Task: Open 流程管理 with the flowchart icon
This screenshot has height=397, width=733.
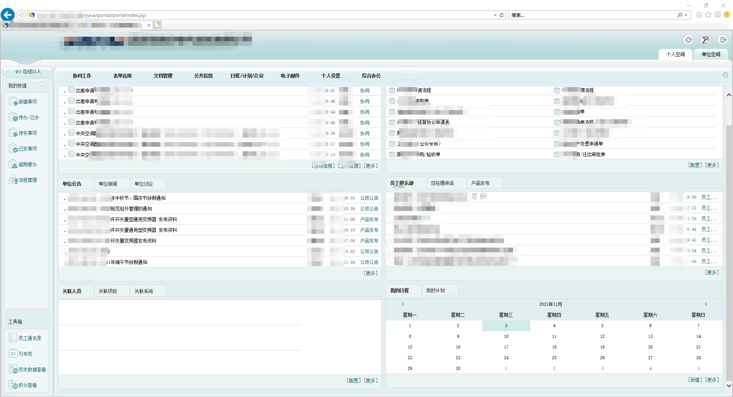Action: click(x=13, y=179)
